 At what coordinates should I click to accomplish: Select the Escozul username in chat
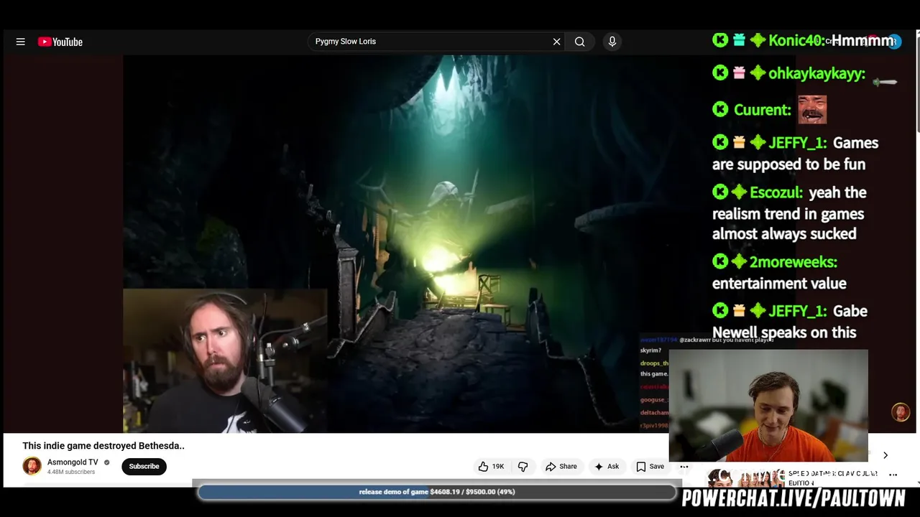(776, 192)
